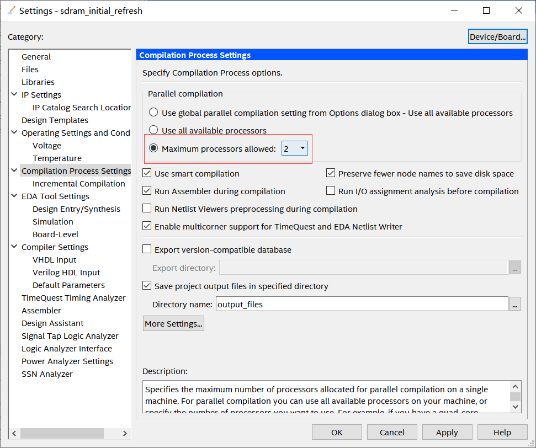Image resolution: width=536 pixels, height=448 pixels.
Task: Click the Description box scroll-down arrow
Action: point(514,407)
